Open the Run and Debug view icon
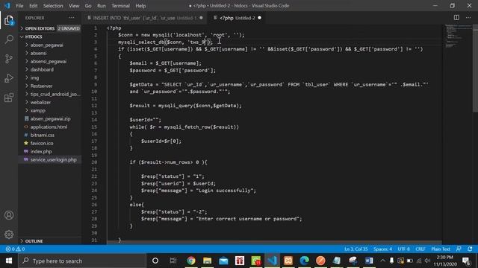Image resolution: width=478 pixels, height=268 pixels. [9, 78]
